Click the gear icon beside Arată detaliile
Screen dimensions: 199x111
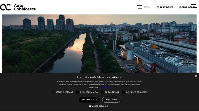click(90, 106)
